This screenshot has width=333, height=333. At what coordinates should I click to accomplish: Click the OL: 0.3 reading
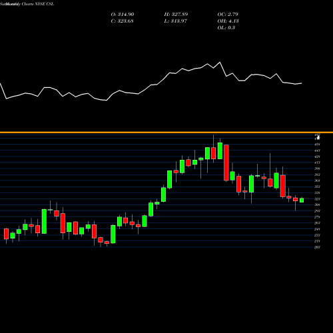click(x=226, y=27)
